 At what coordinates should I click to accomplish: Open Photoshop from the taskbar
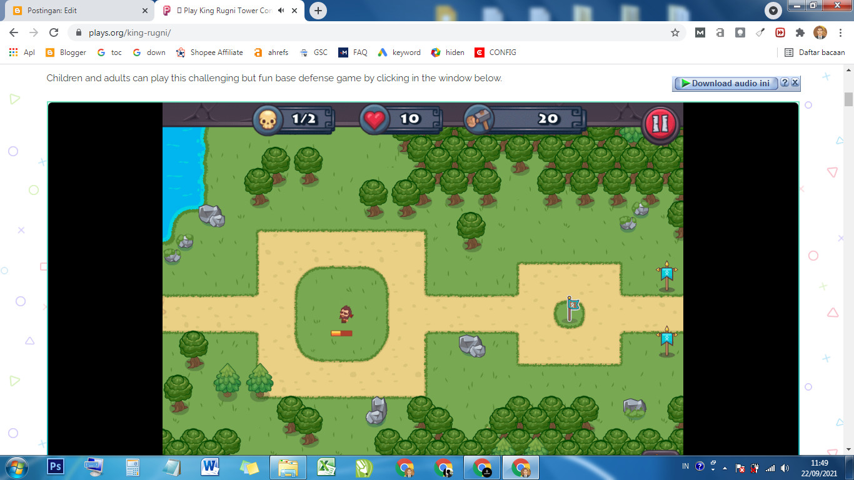[x=56, y=467]
